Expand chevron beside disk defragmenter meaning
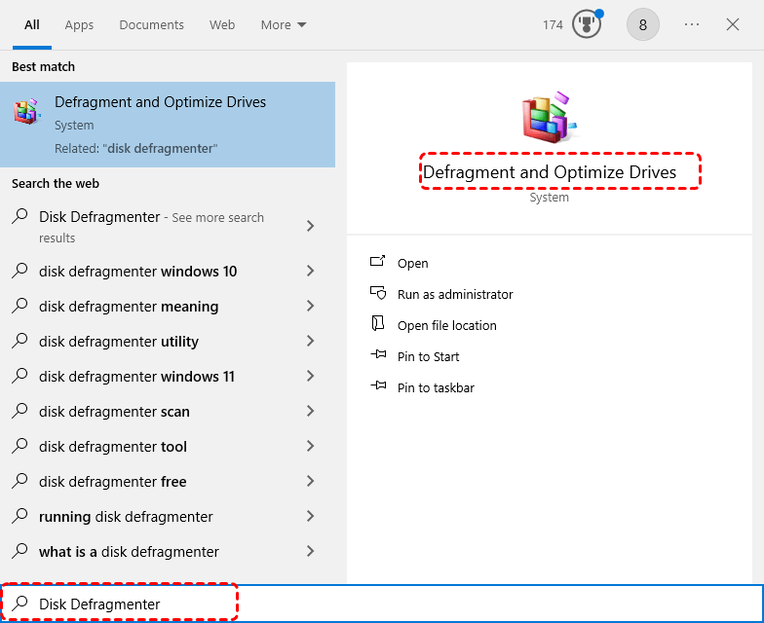 coord(310,307)
